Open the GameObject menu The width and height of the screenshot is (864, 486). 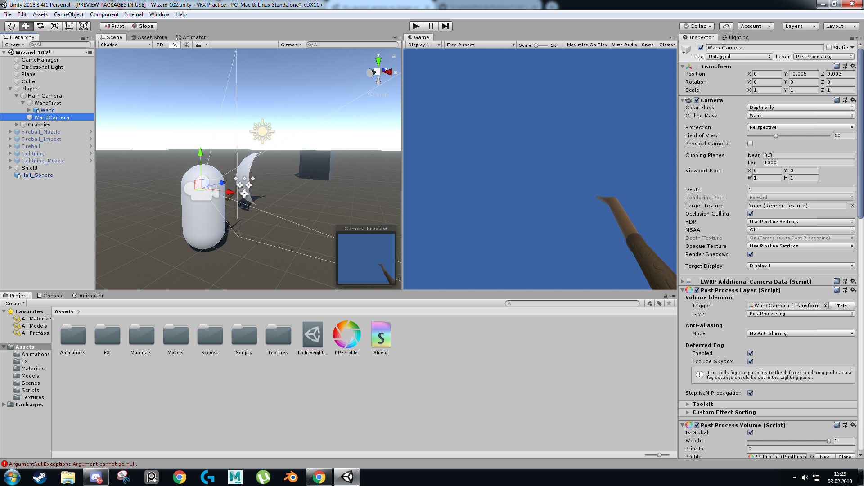(68, 14)
